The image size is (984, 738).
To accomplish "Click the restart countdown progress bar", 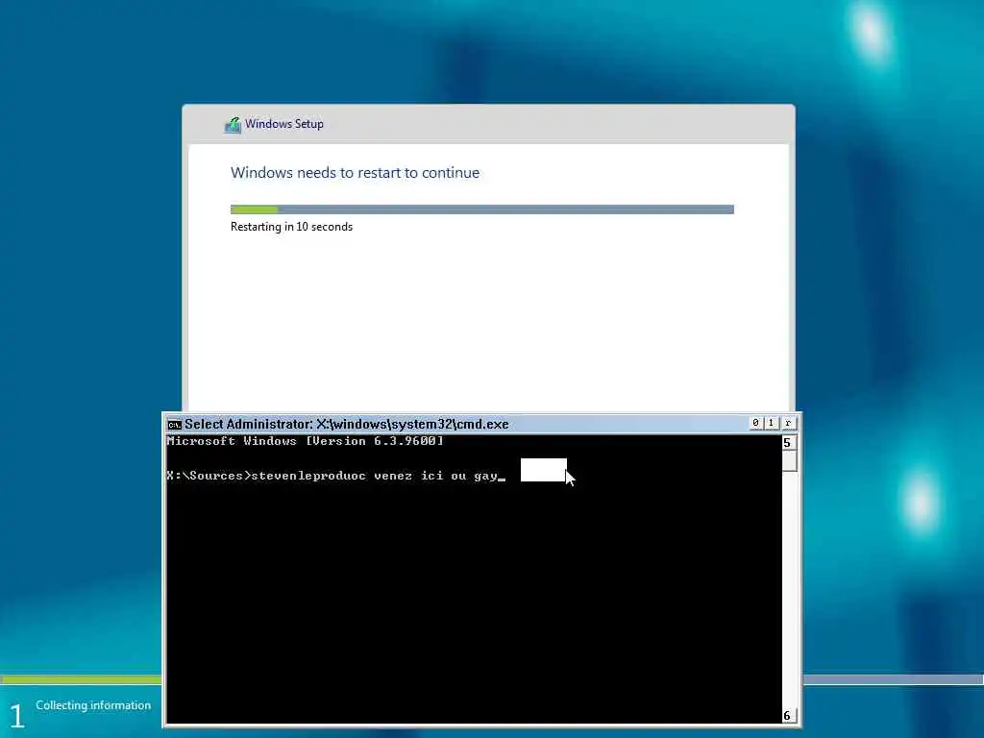I will click(x=482, y=209).
